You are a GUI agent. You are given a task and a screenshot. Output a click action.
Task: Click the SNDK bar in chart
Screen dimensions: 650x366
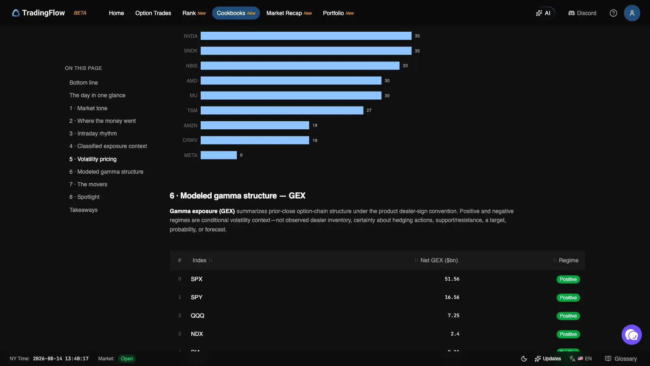coord(306,51)
